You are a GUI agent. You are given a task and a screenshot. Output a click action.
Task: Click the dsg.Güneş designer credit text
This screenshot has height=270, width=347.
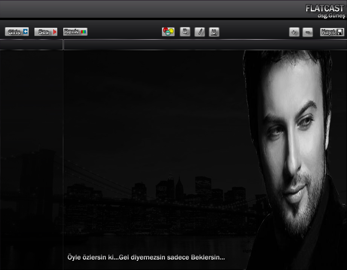tap(331, 15)
